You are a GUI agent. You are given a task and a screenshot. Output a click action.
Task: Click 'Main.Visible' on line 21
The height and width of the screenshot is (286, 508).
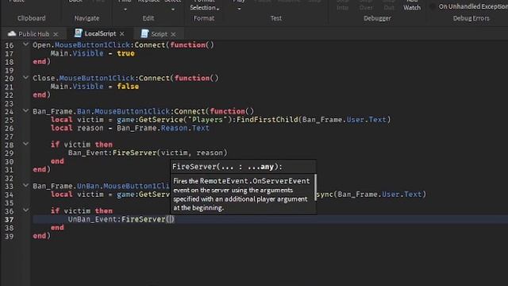point(77,87)
